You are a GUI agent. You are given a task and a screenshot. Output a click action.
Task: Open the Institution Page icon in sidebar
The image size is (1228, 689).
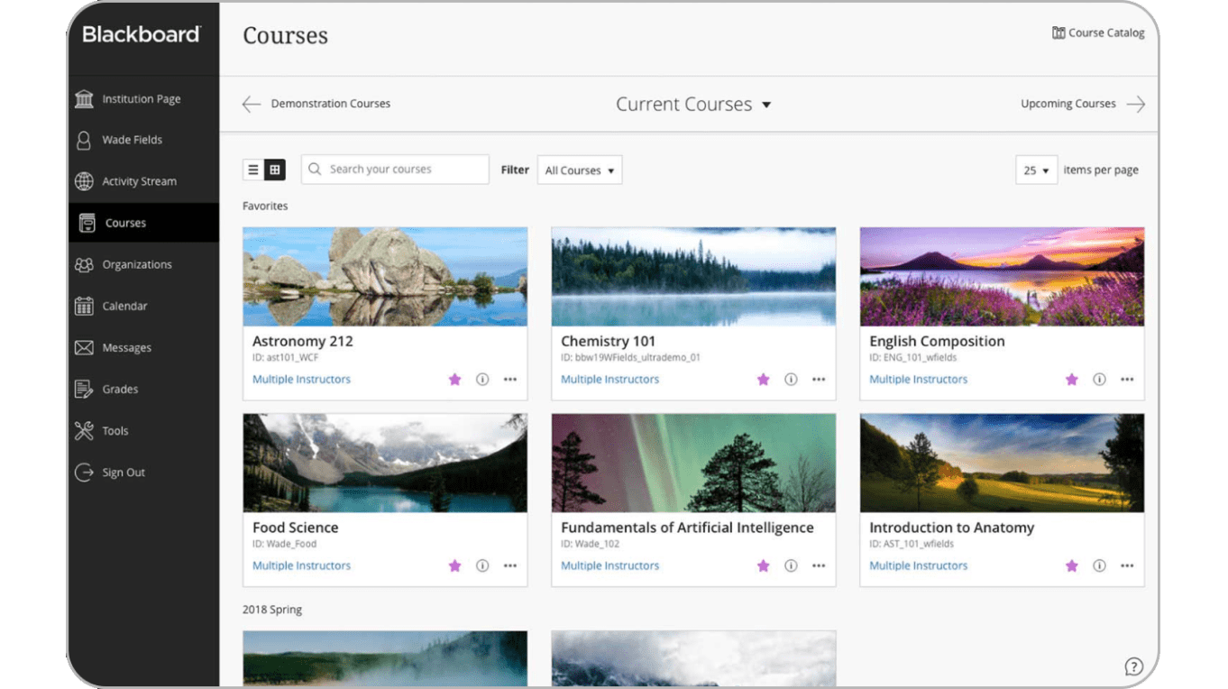click(x=84, y=99)
